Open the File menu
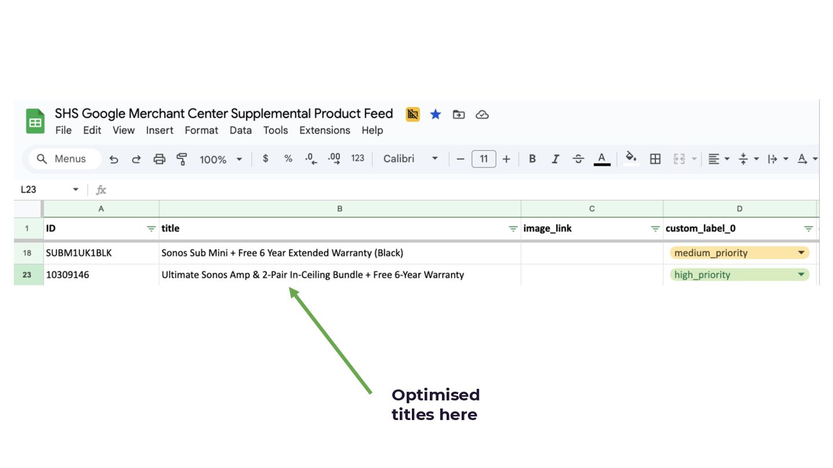 tap(63, 131)
